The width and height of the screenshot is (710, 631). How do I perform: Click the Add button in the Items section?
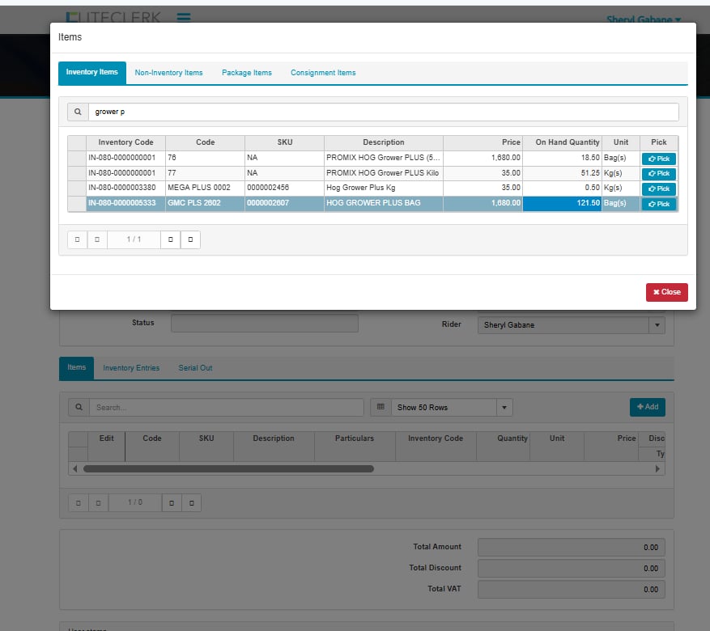[647, 407]
